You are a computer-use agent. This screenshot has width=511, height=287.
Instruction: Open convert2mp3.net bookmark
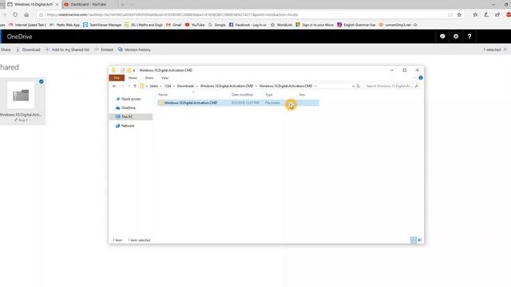[x=398, y=25]
